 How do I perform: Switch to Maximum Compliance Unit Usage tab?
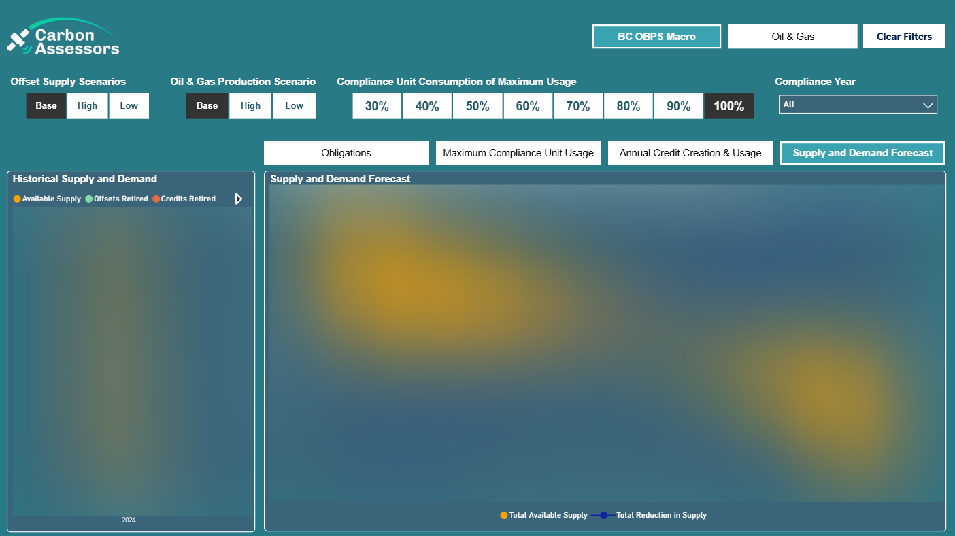[x=518, y=153]
